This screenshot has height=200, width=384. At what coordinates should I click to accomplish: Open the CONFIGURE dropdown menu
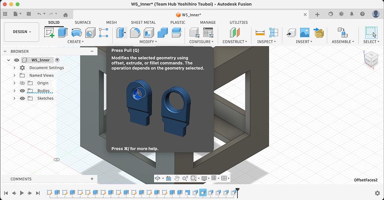201,42
